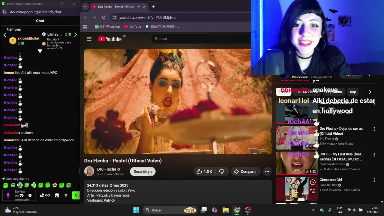Open File Explorer from taskbar
This screenshot has height=216, width=384.
(225, 210)
